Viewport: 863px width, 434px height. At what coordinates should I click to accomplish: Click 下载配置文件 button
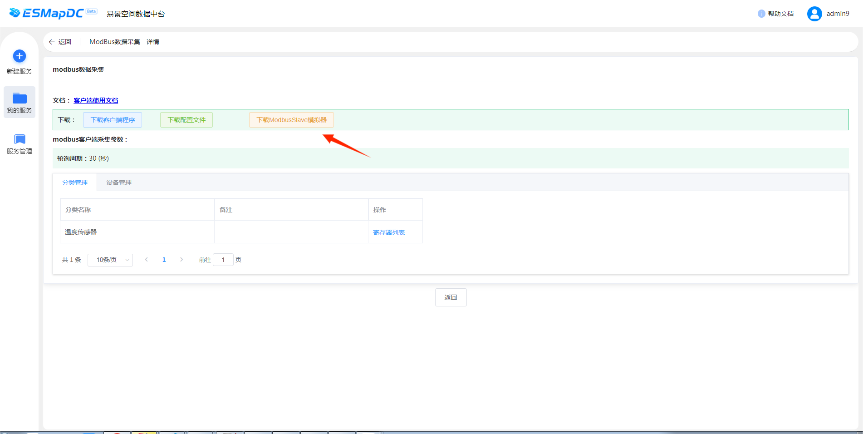186,120
